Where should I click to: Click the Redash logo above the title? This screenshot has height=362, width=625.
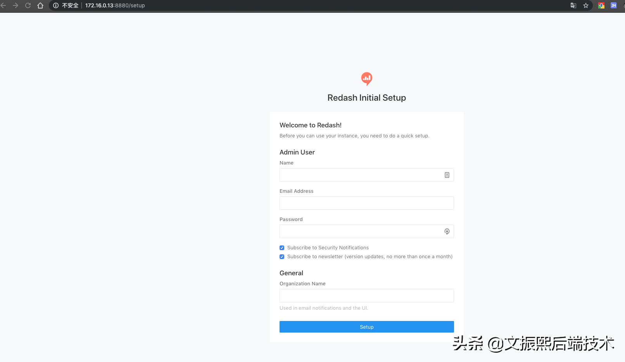click(x=367, y=79)
